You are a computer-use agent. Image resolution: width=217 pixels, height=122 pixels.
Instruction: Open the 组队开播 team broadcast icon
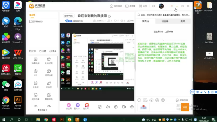[x=87, y=106]
